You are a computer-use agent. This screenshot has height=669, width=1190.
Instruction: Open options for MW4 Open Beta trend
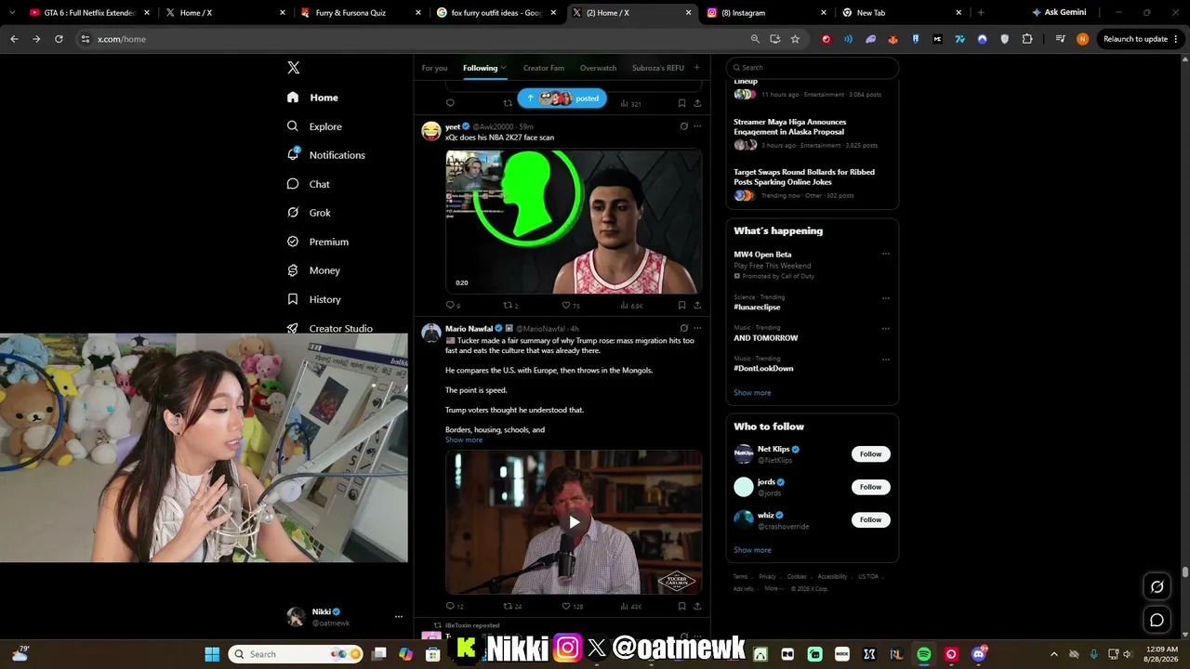[x=886, y=254]
